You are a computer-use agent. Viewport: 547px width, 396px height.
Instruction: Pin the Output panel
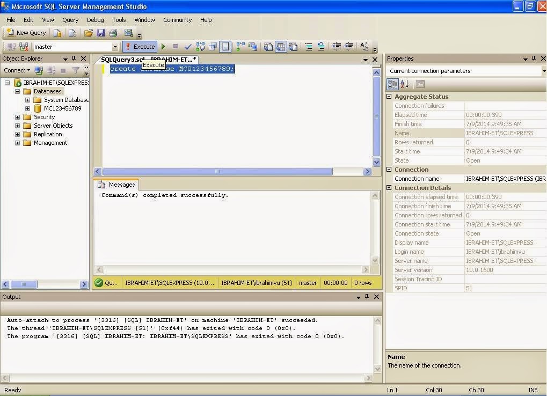[x=367, y=297]
